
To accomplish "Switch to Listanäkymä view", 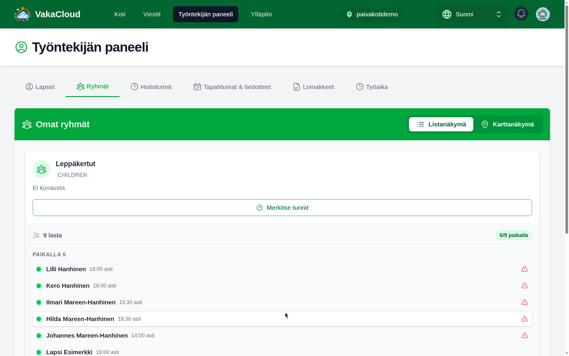I will pyautogui.click(x=441, y=125).
